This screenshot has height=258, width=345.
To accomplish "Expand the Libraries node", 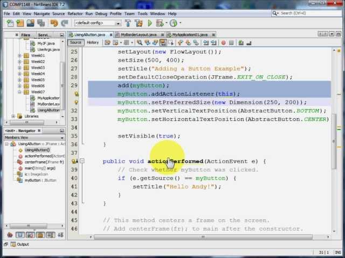I will pyautogui.click(x=13, y=116).
